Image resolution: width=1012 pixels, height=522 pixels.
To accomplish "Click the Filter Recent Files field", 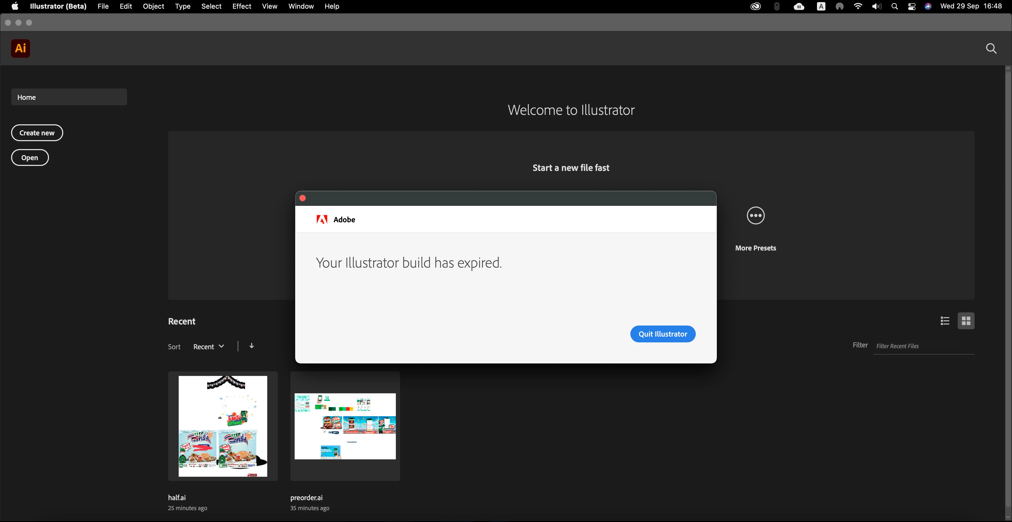I will (923, 346).
